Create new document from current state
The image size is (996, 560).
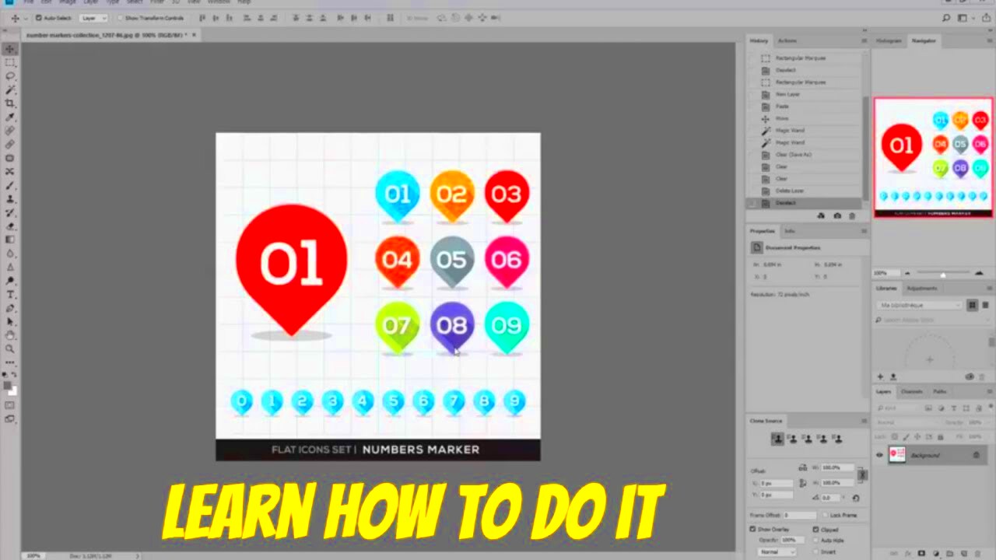coord(822,215)
